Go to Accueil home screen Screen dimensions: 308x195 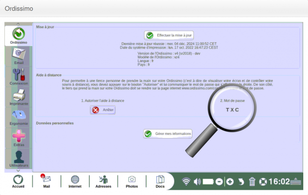pos(18,182)
